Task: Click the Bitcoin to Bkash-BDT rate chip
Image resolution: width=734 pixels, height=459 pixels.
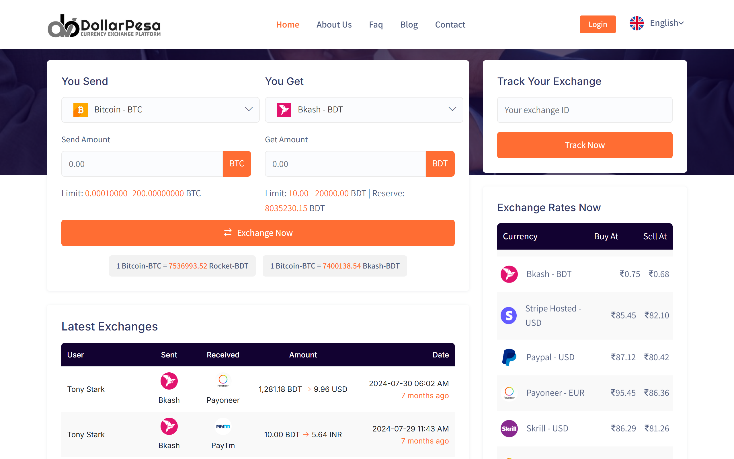Action: [335, 266]
